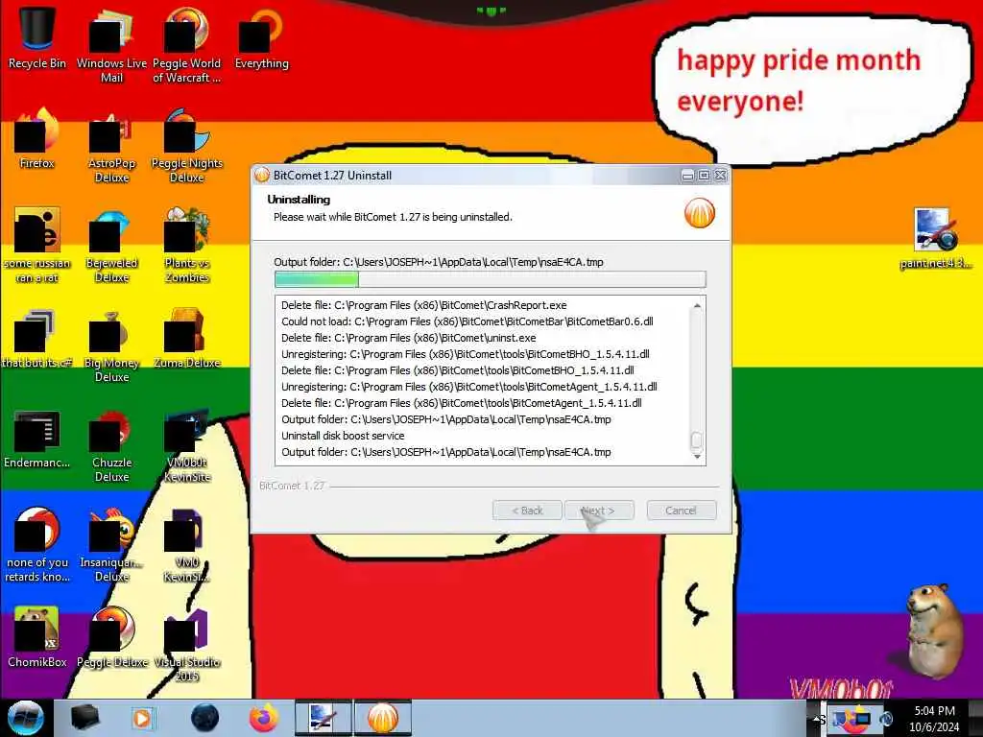Image resolution: width=983 pixels, height=737 pixels.
Task: Select the 'some russian ran a rat' icon
Action: pyautogui.click(x=37, y=246)
